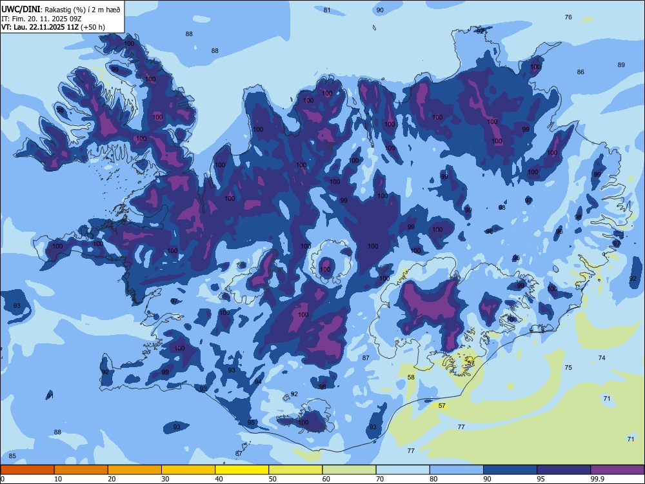Click the map value '94' in the south
The image size is (645, 484).
tap(258, 382)
